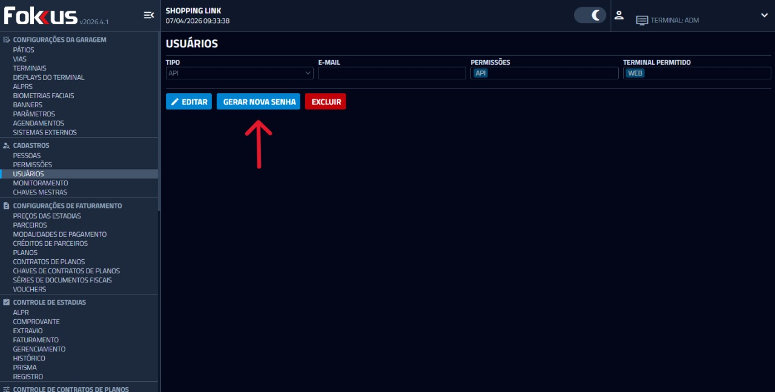
Task: Click the Editar button
Action: tap(189, 102)
